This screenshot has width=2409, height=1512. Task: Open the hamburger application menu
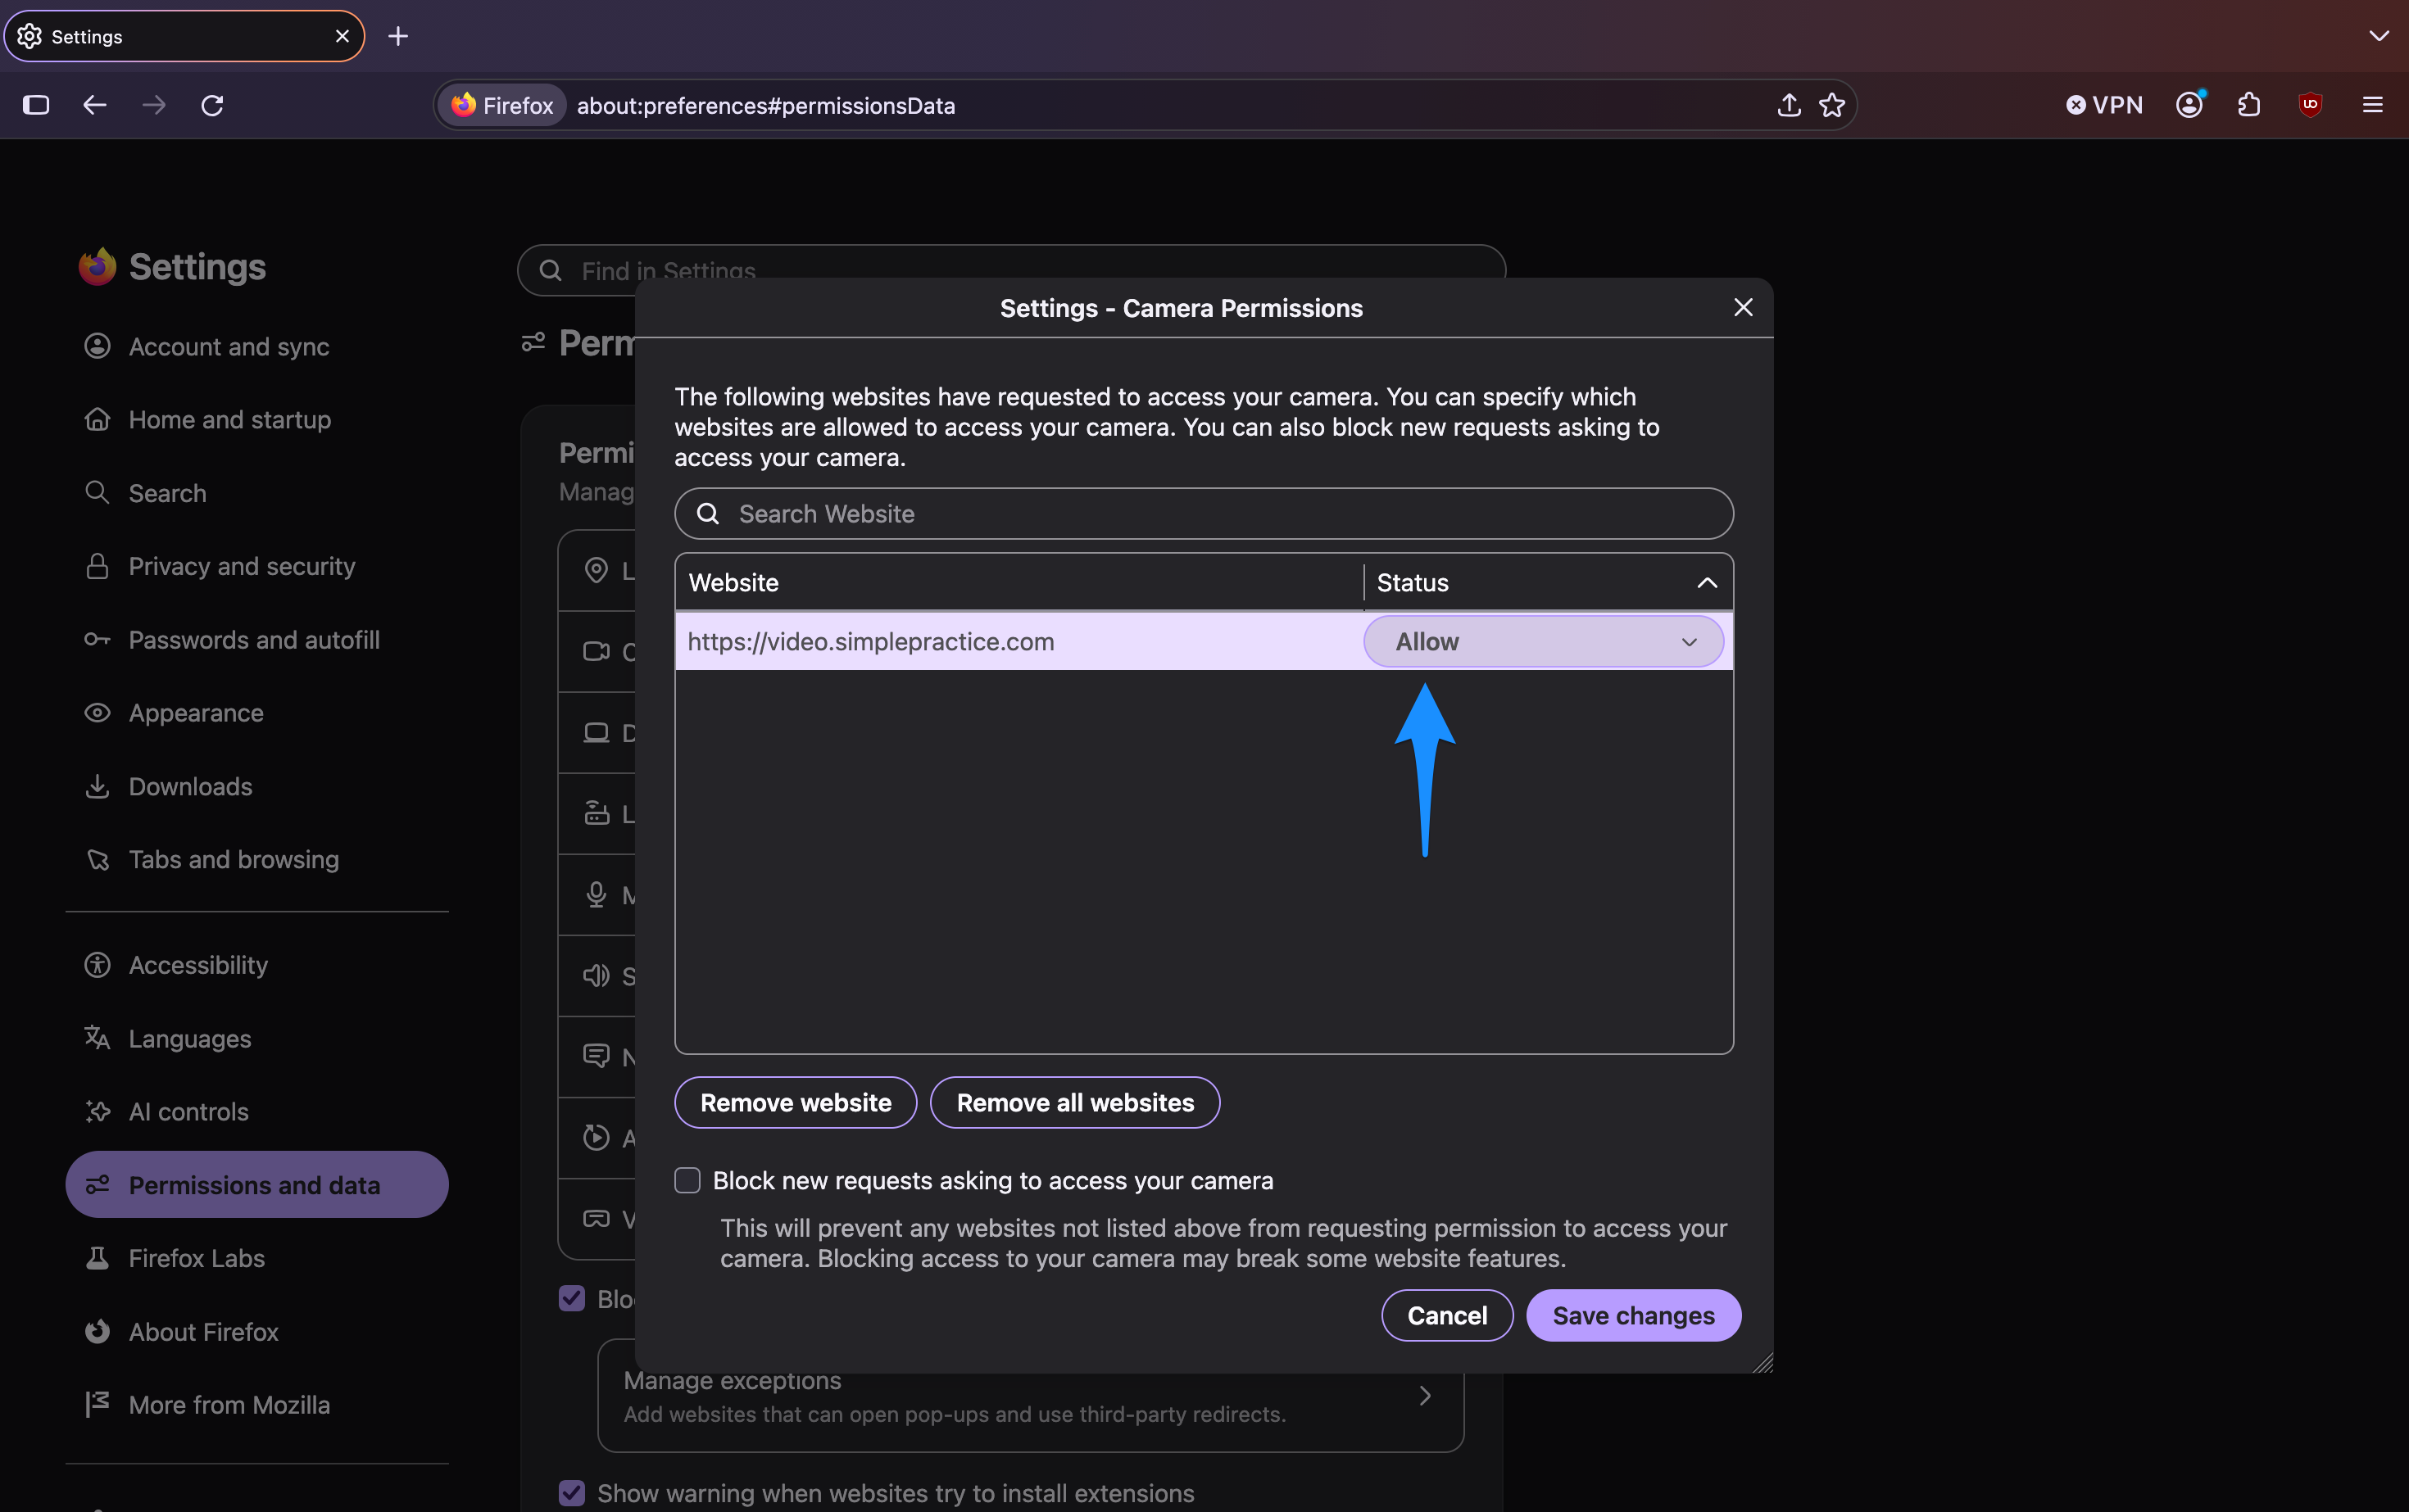coord(2372,105)
